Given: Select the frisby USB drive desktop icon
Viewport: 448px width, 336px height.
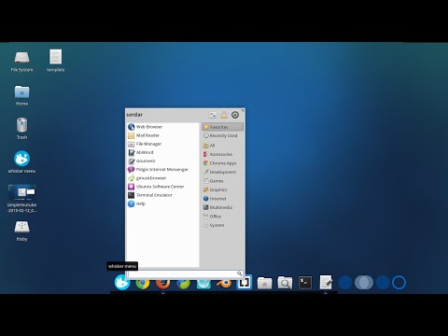Looking at the screenshot, I should point(21,231).
